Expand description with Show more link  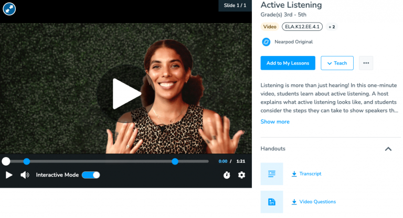[x=275, y=122]
